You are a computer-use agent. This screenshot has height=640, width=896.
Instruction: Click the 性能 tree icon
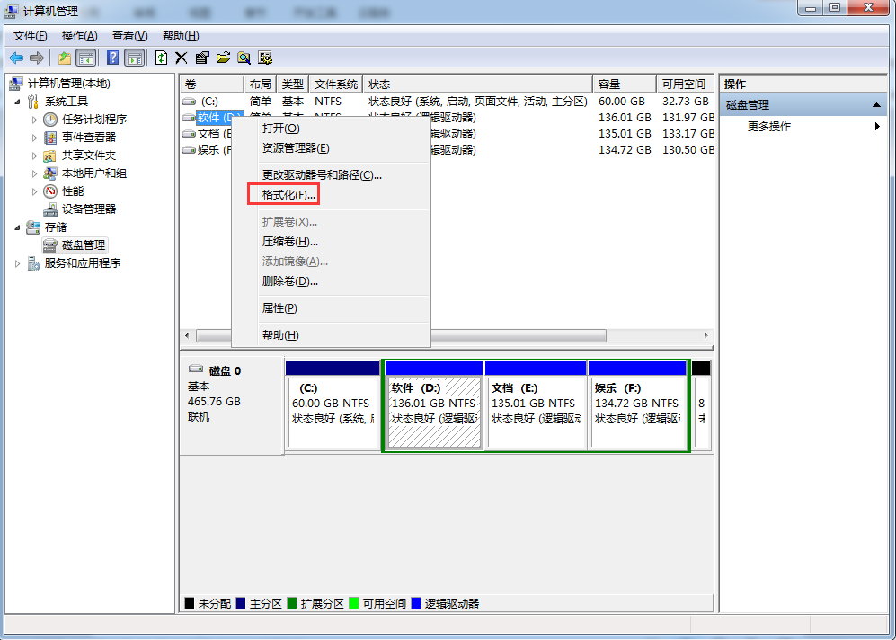50,191
